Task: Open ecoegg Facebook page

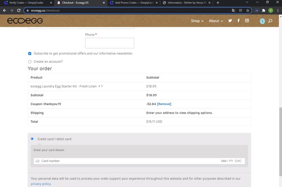Action: (x=238, y=21)
